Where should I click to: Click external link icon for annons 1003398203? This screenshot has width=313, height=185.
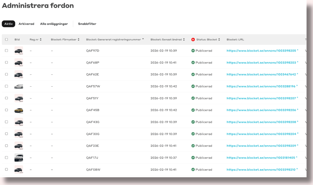point(297,62)
